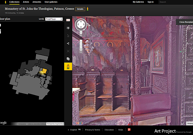Open the Education link

pyautogui.click(x=109, y=130)
